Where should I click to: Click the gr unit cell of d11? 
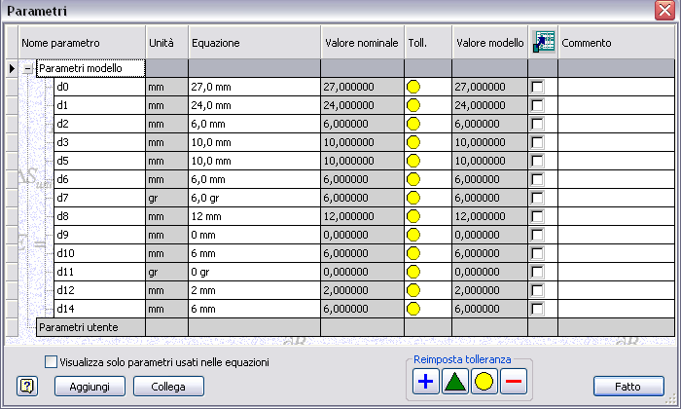(x=166, y=272)
